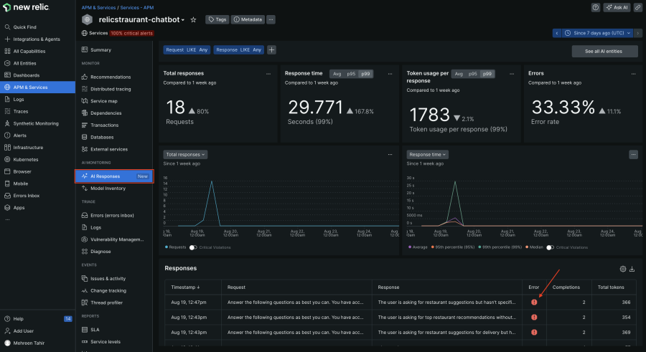Toggle Critical Violations on Total responses chart

193,247
